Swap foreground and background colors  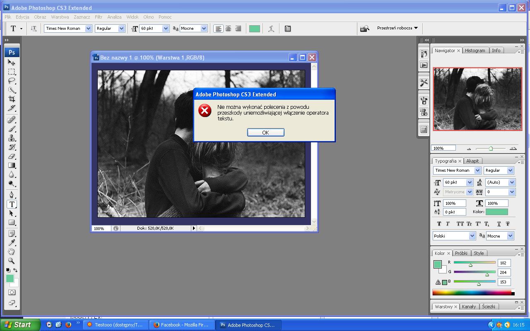[x=15, y=270]
